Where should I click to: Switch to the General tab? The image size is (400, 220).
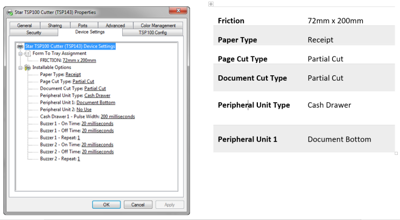(x=24, y=25)
